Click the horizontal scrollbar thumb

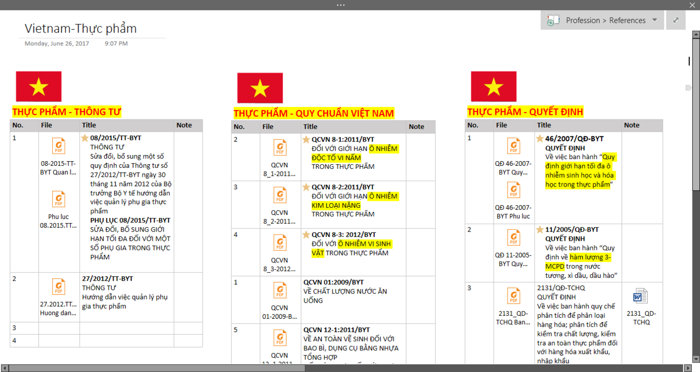coord(157,368)
